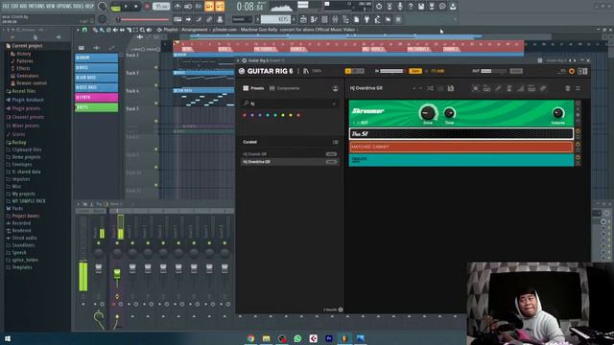Delete rack with the trash icon

point(567,88)
